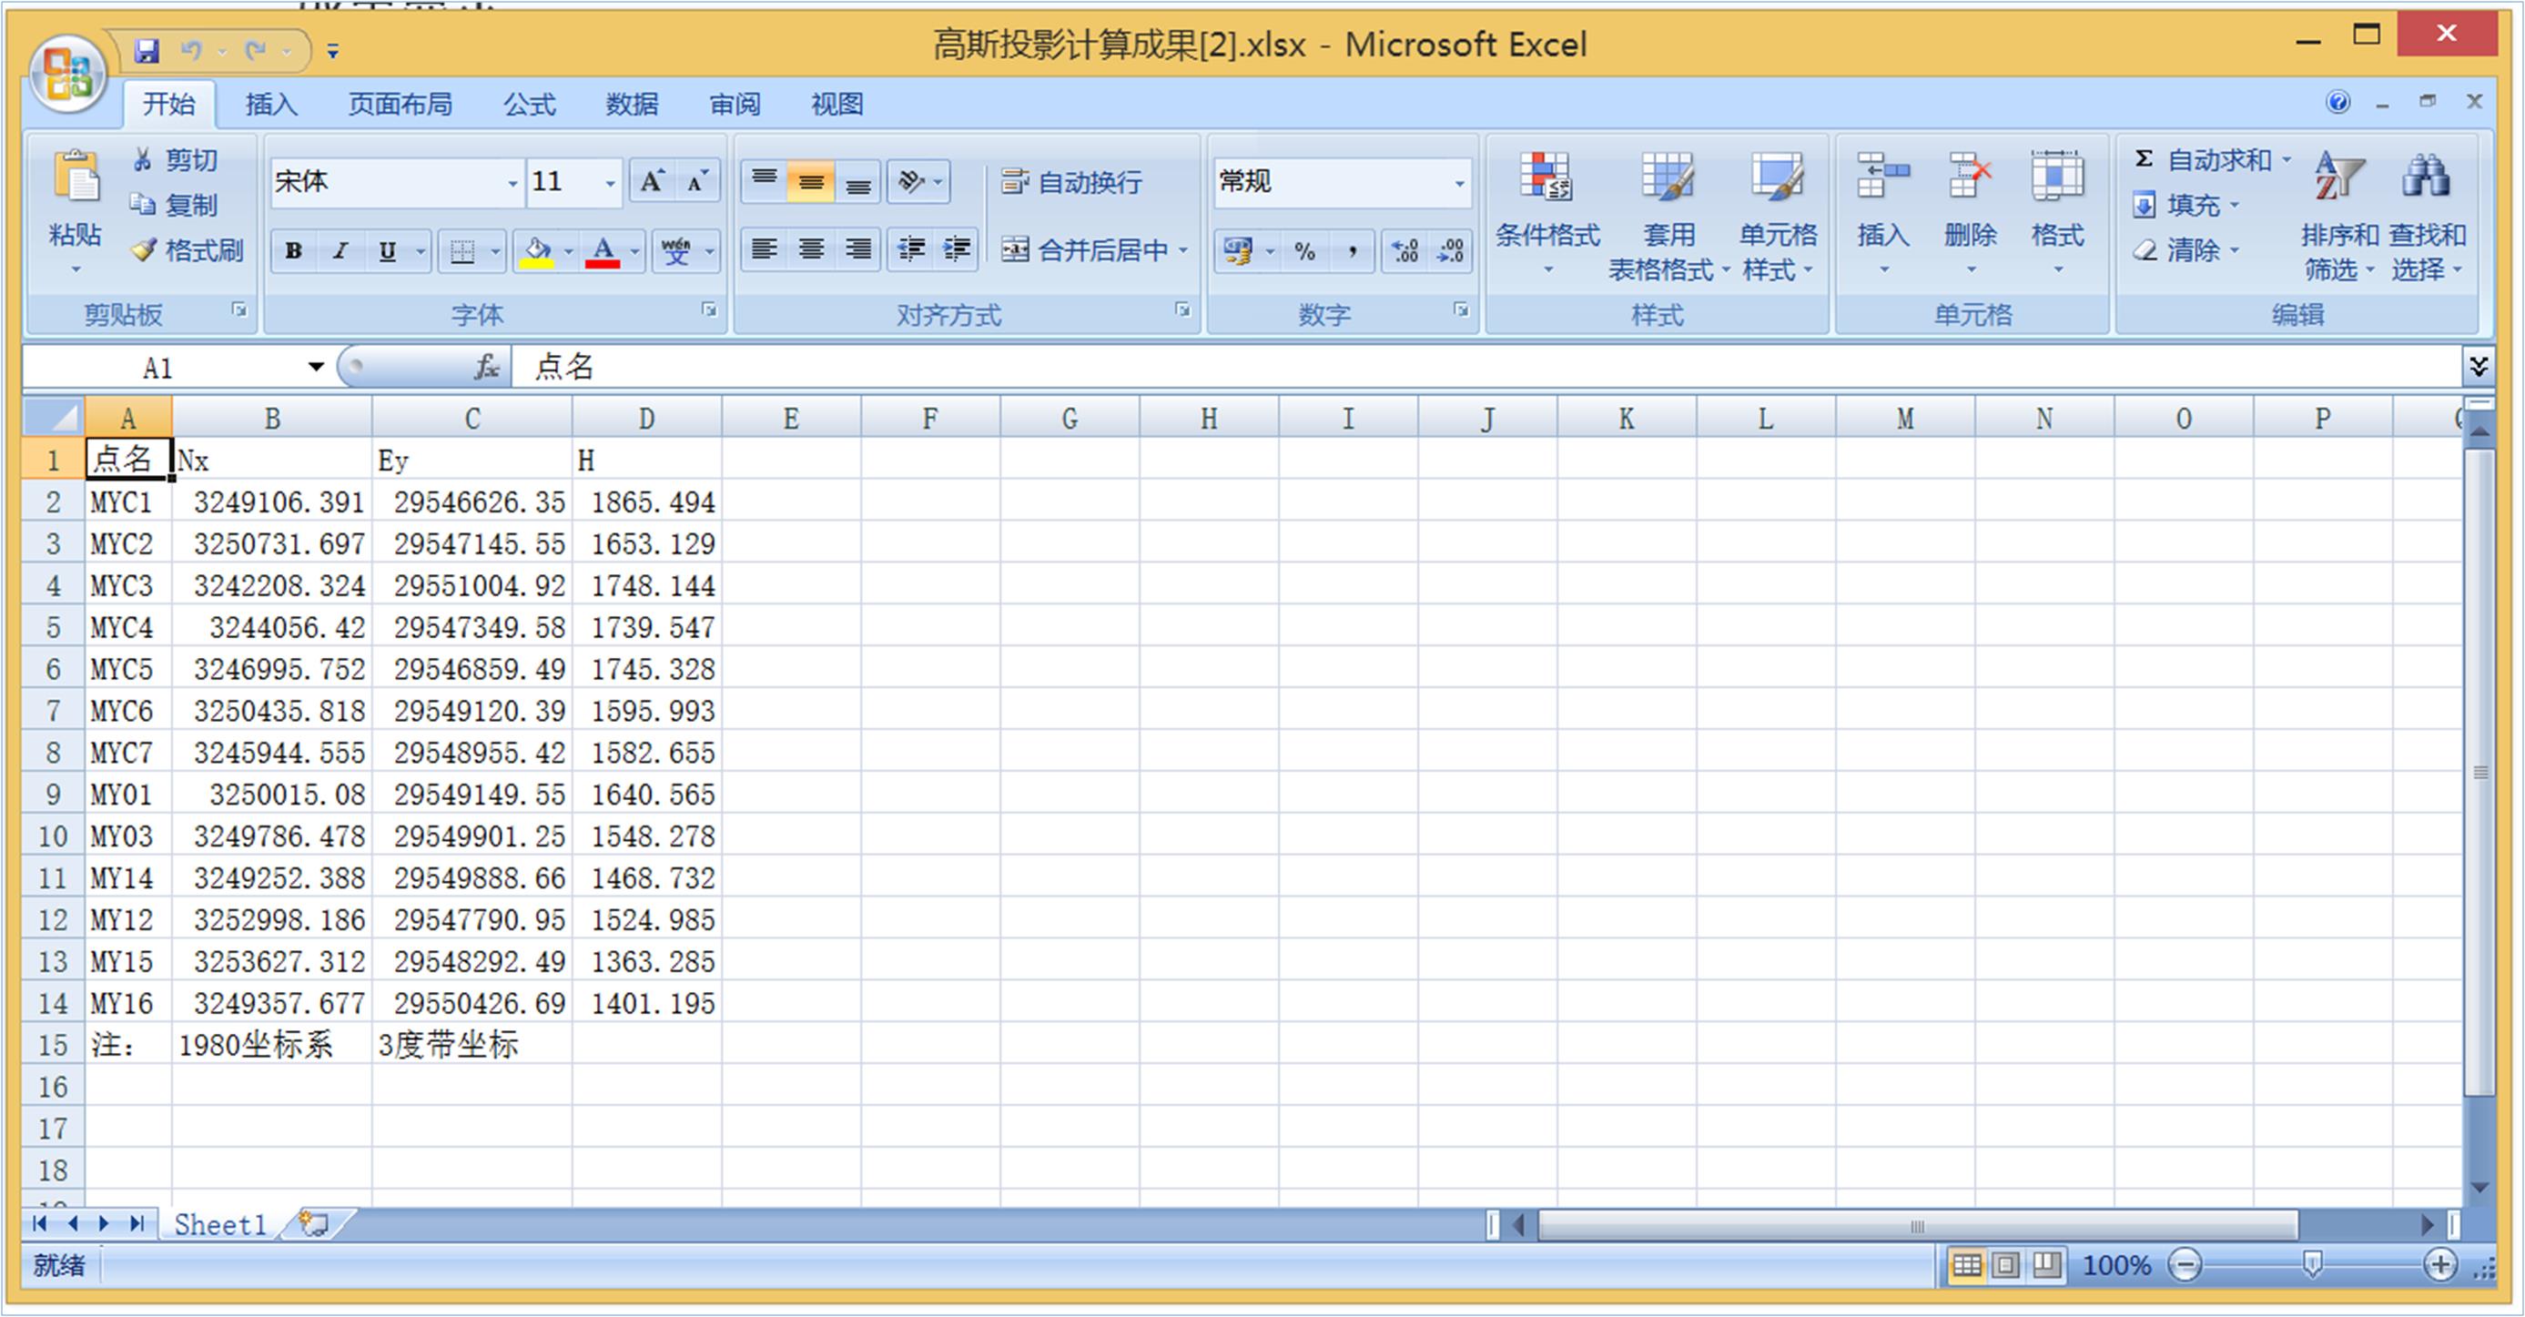The height and width of the screenshot is (1317, 2525).
Task: Click the Insert Worksheet tab icon
Action: coord(314,1223)
